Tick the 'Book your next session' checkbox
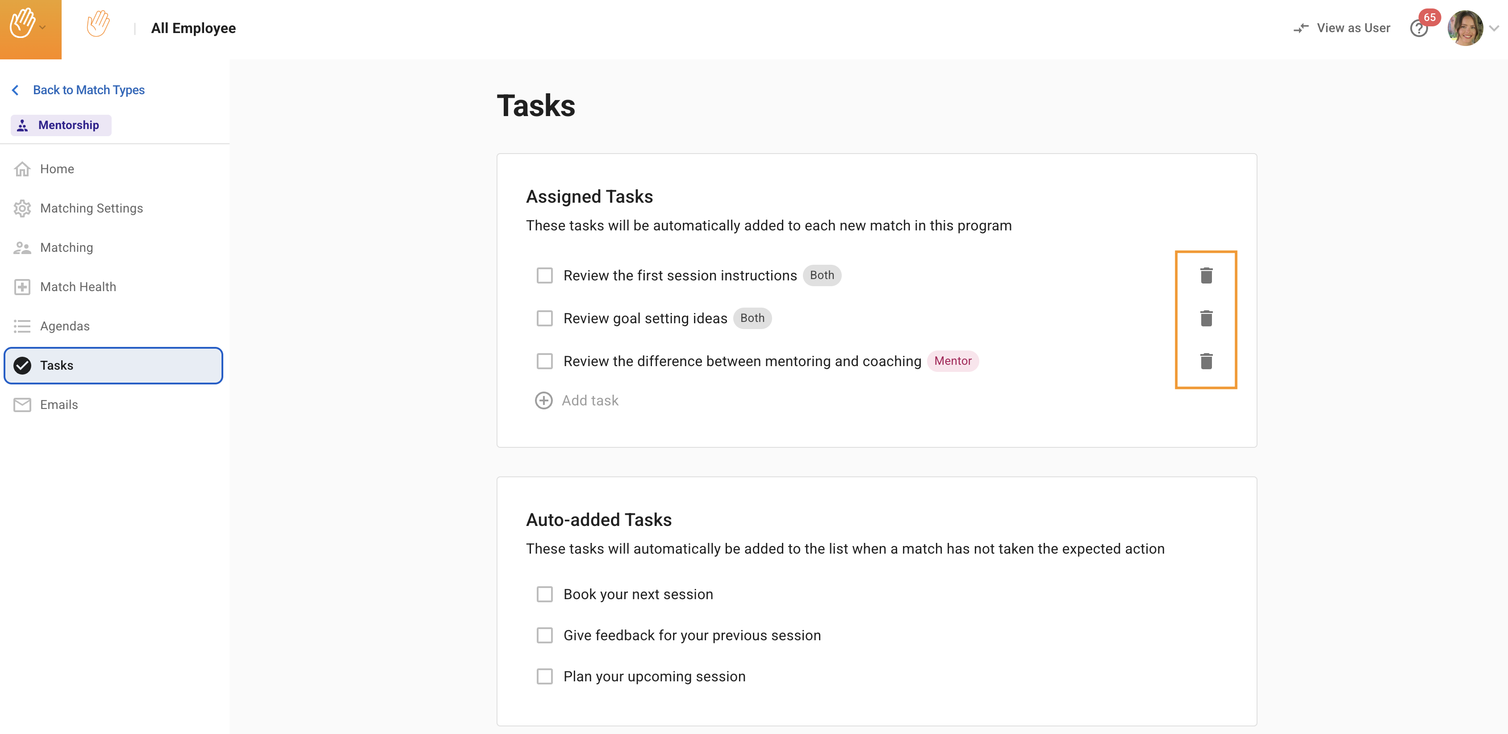 [x=544, y=594]
